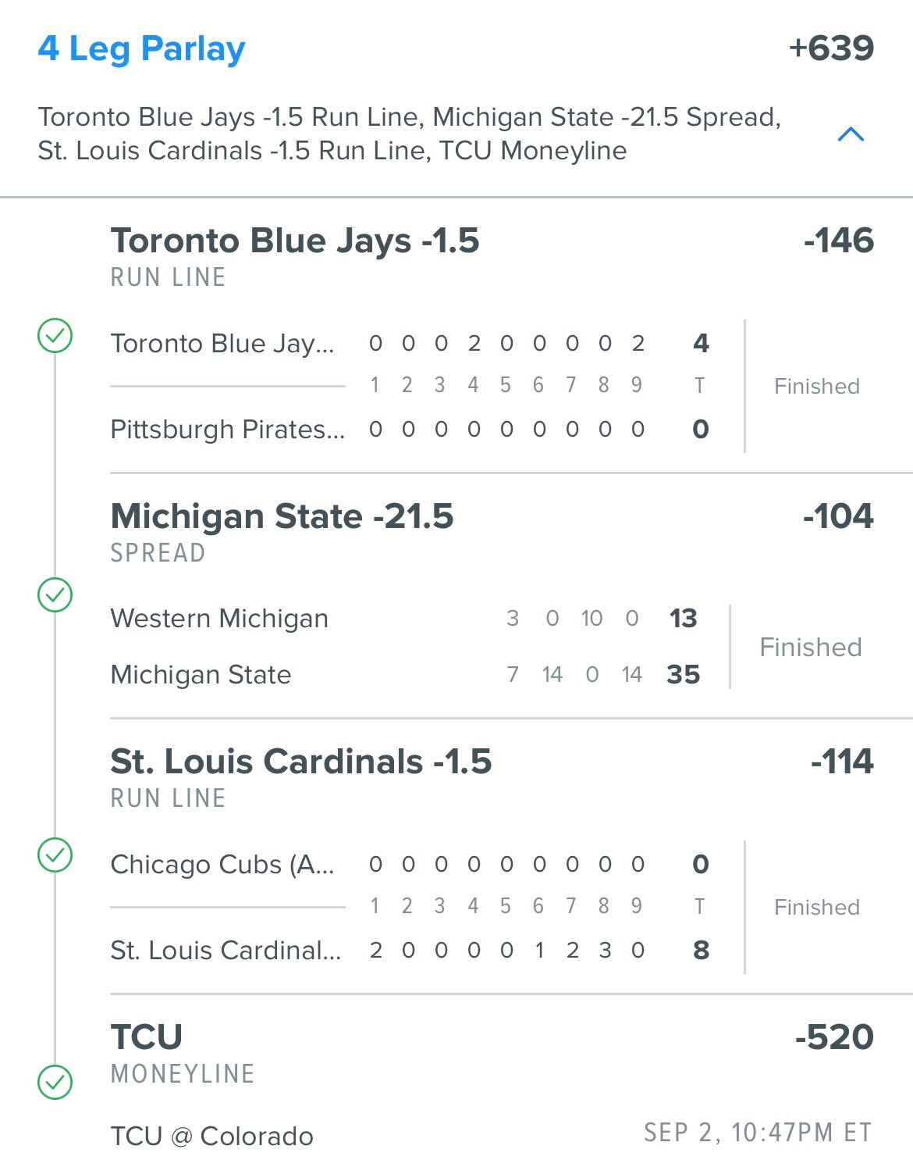Click the -114 run line odds
The height and width of the screenshot is (1167, 913).
pyautogui.click(x=843, y=762)
